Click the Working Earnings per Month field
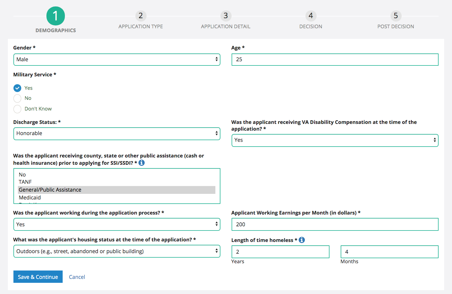This screenshot has width=452, height=294. [x=335, y=224]
